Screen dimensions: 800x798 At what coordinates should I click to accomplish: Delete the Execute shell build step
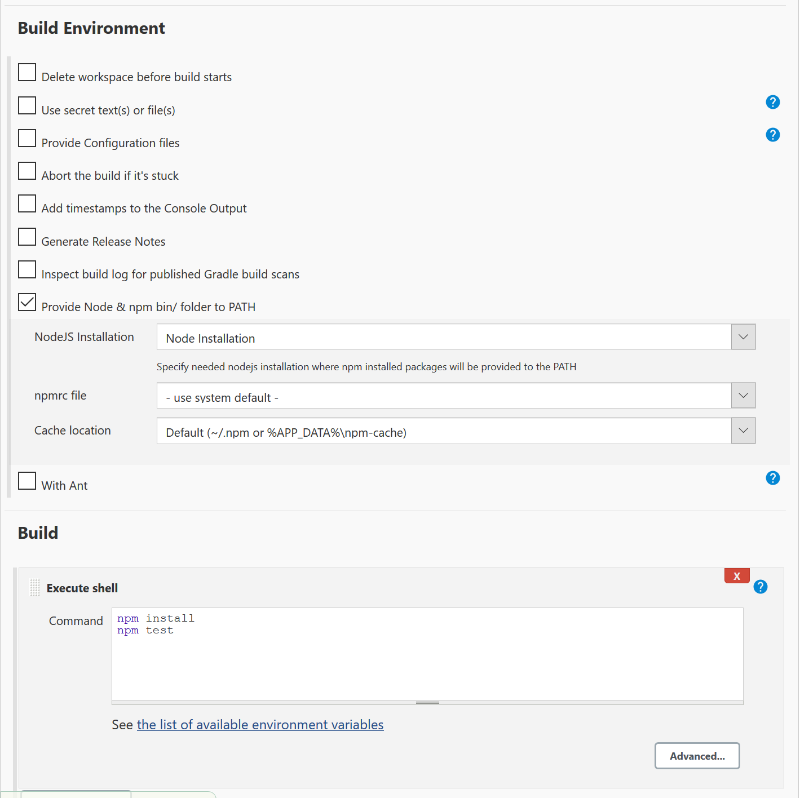tap(736, 575)
